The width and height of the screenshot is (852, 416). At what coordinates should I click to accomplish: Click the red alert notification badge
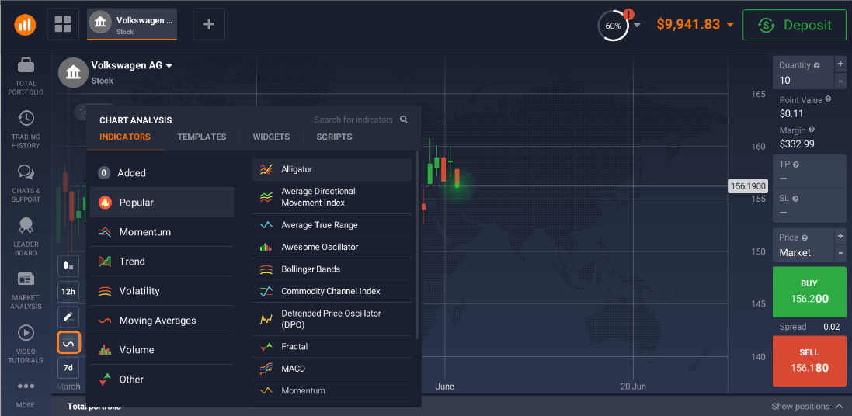click(629, 15)
